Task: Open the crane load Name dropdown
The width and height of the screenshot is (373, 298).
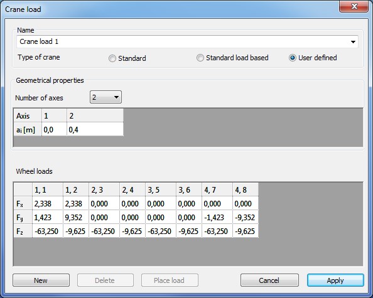Action: 353,42
